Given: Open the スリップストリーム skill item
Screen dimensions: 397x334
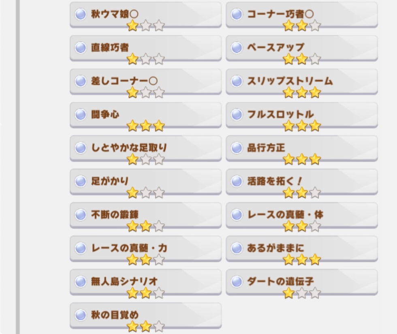Looking at the screenshot, I should coord(302,81).
